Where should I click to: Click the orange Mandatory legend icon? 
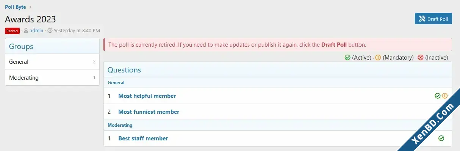[x=378, y=58]
